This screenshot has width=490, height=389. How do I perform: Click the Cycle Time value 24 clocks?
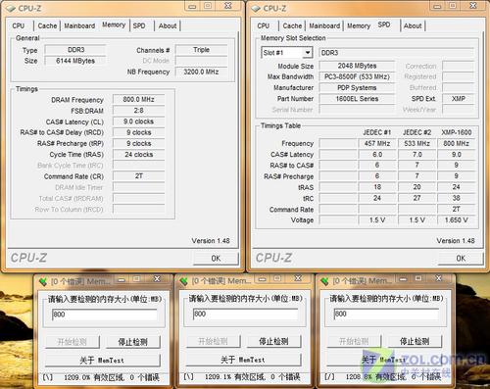pos(138,155)
